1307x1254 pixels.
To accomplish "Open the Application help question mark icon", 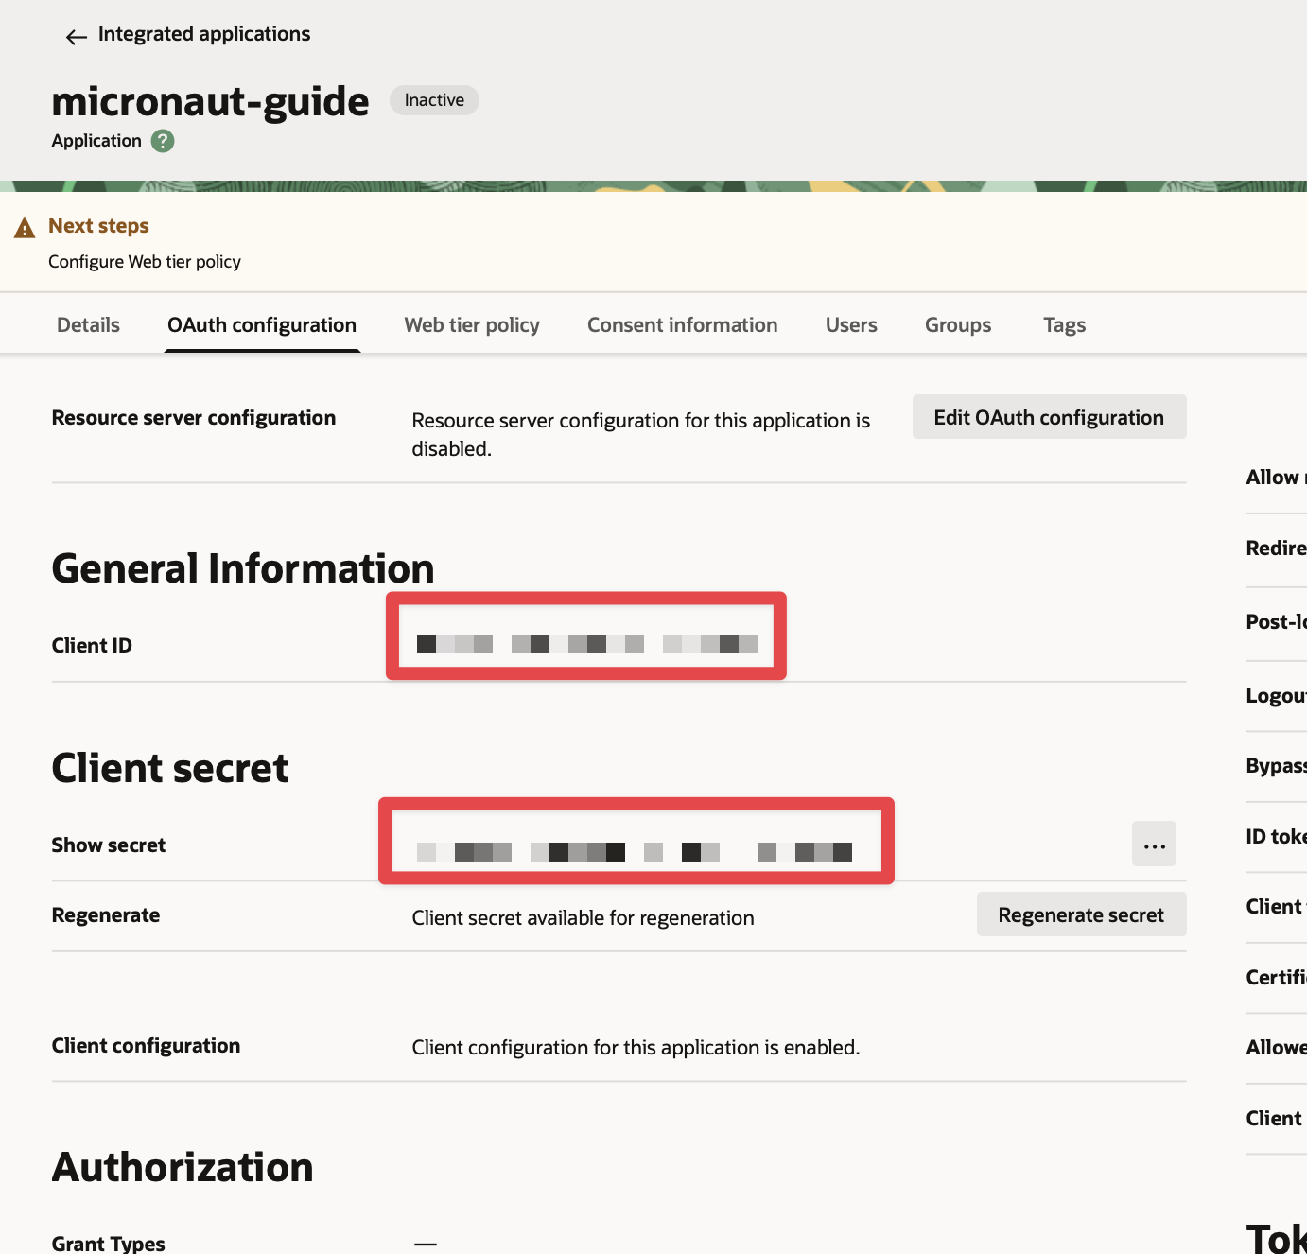I will pos(163,141).
